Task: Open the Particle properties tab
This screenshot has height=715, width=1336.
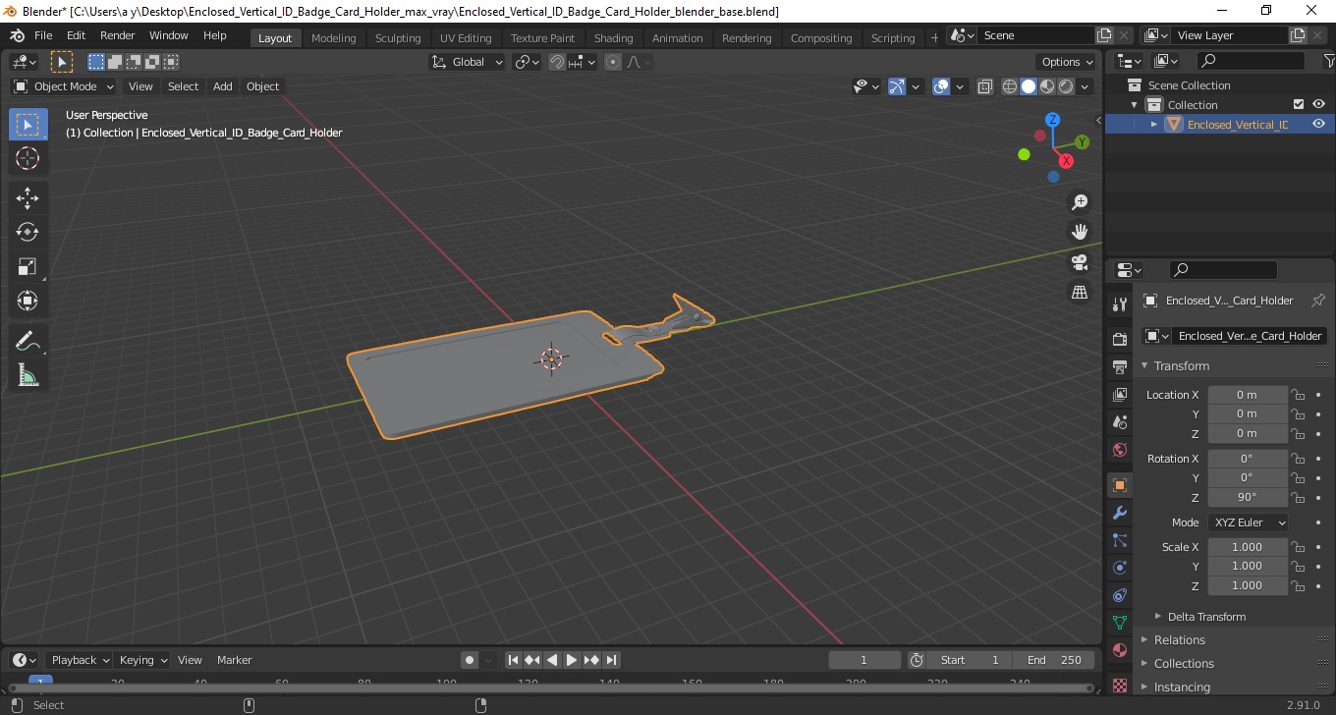Action: click(1119, 540)
